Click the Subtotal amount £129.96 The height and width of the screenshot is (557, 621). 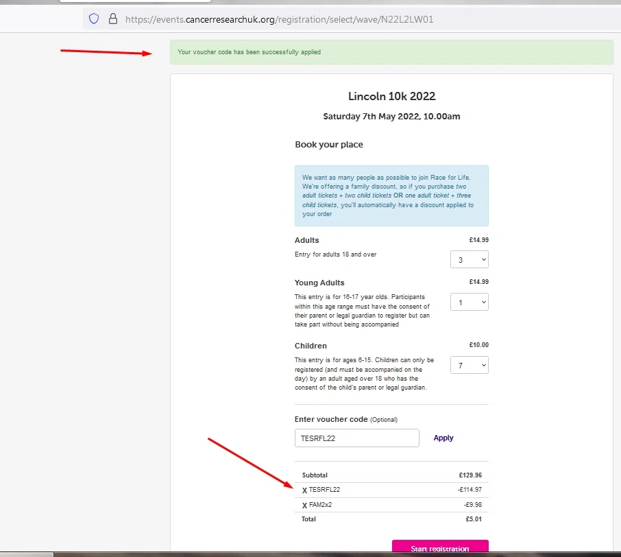(470, 475)
